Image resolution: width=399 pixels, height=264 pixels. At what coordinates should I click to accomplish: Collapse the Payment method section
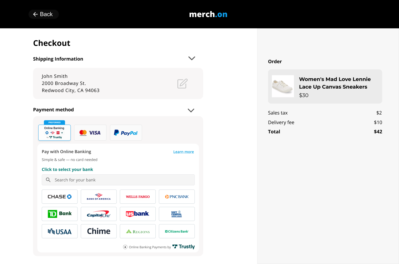(x=191, y=110)
